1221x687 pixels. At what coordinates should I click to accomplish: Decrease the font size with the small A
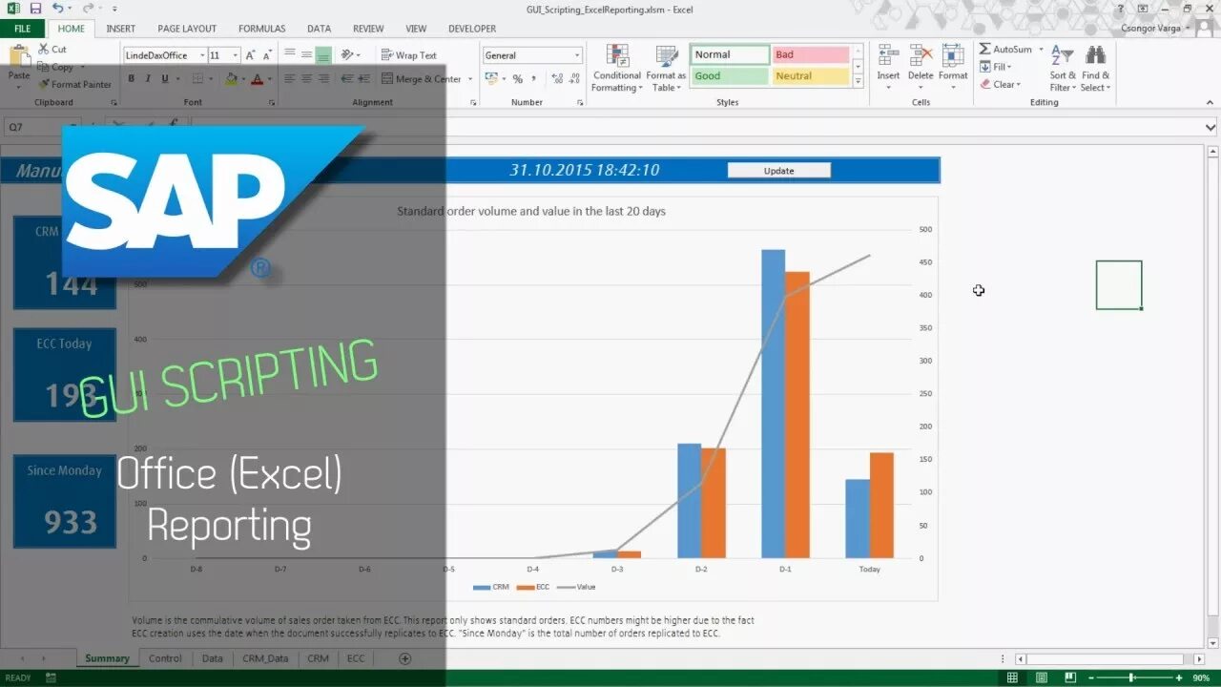click(x=266, y=55)
